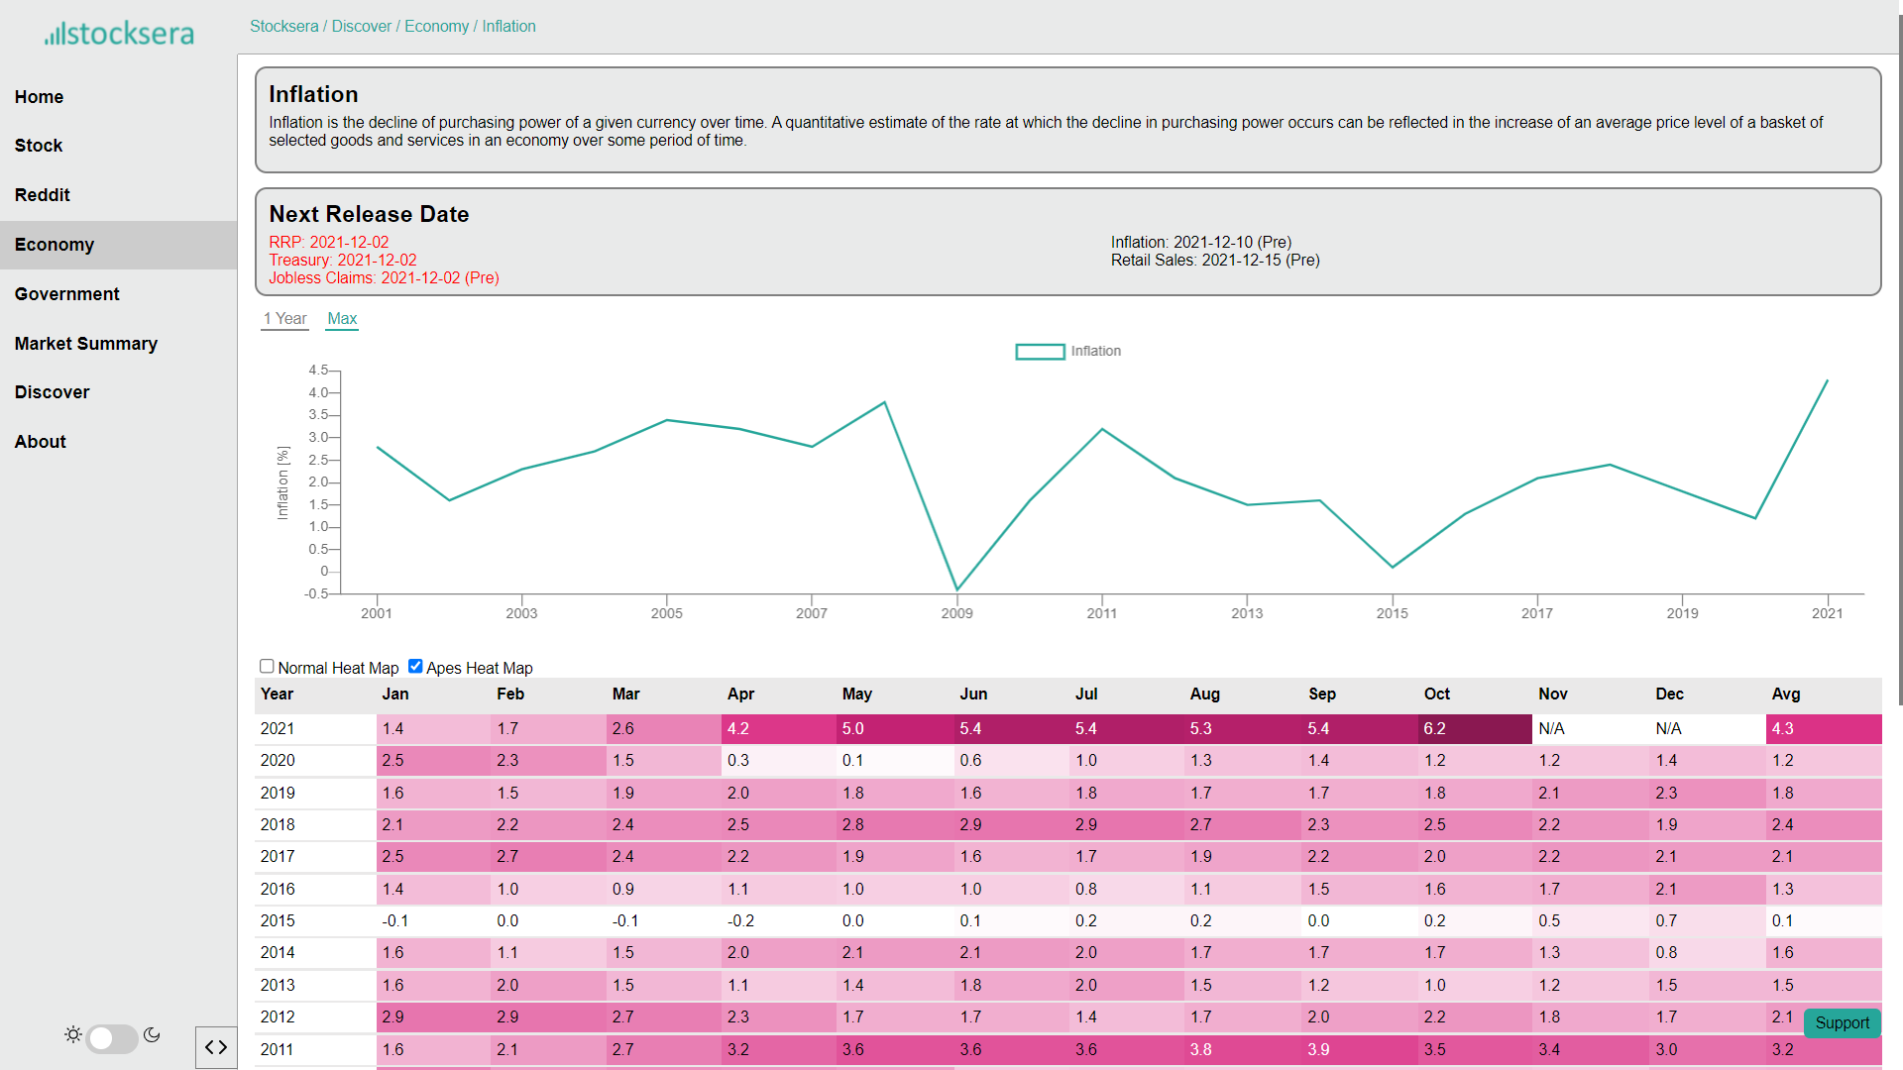Viewport: 1903px width, 1070px height.
Task: Toggle the dark mode switch
Action: [x=112, y=1037]
